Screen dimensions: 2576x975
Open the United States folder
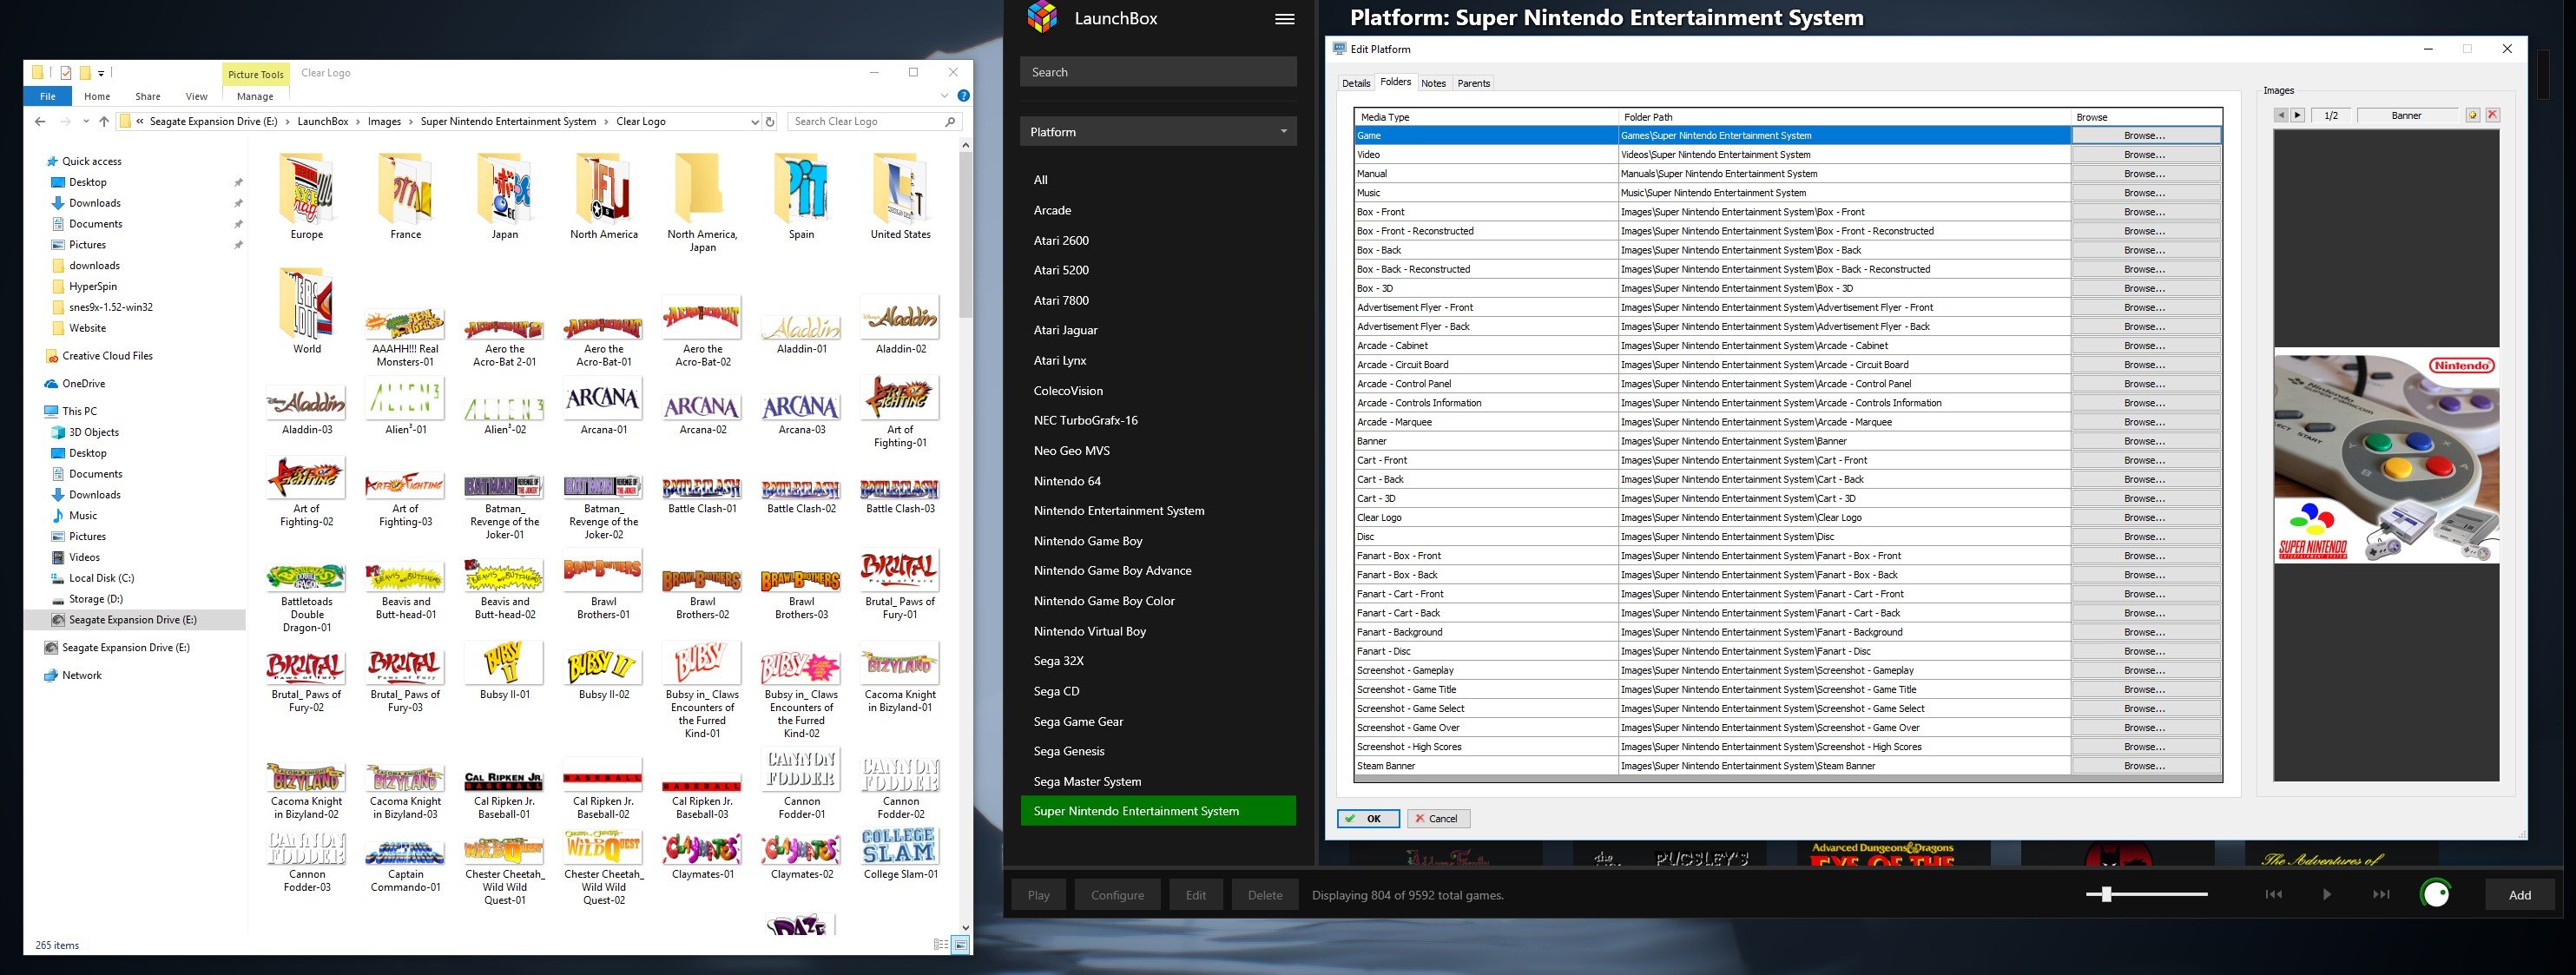tap(900, 196)
